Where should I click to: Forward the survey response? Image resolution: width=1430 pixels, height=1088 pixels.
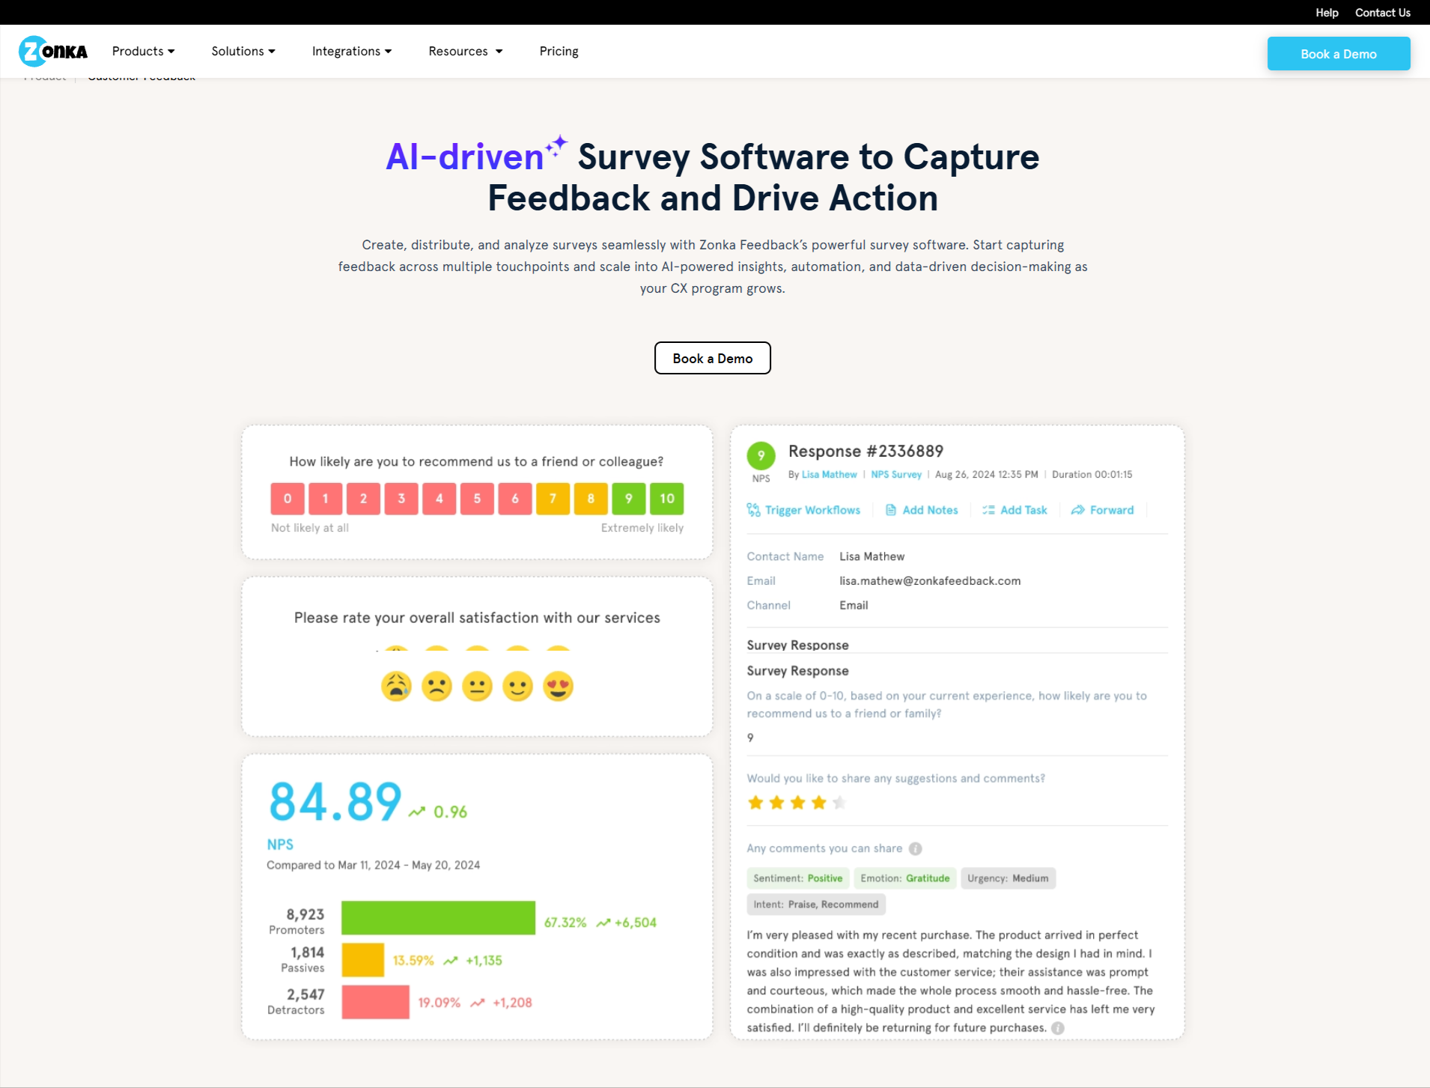1078,510
